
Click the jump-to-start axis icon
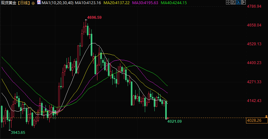tap(233, 2)
